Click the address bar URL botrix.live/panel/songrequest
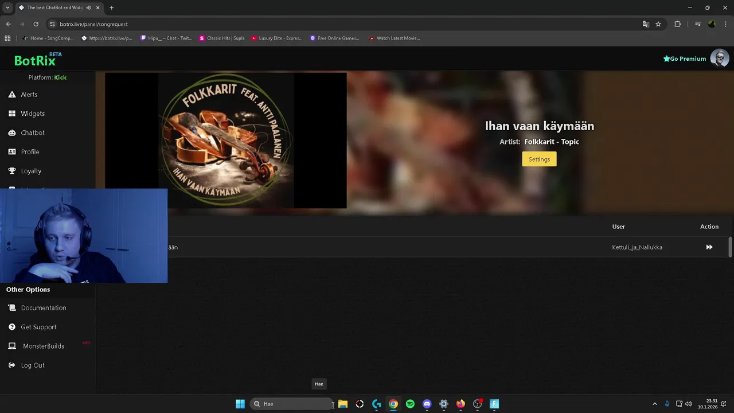Screen dimensions: 734x413 click(x=93, y=24)
